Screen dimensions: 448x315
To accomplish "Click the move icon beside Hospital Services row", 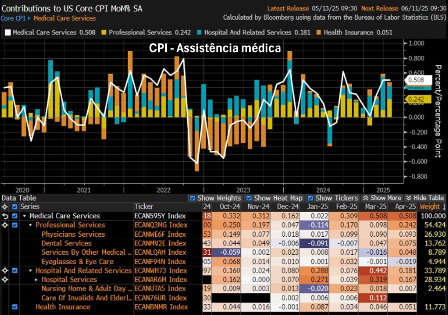I will pos(5,280).
